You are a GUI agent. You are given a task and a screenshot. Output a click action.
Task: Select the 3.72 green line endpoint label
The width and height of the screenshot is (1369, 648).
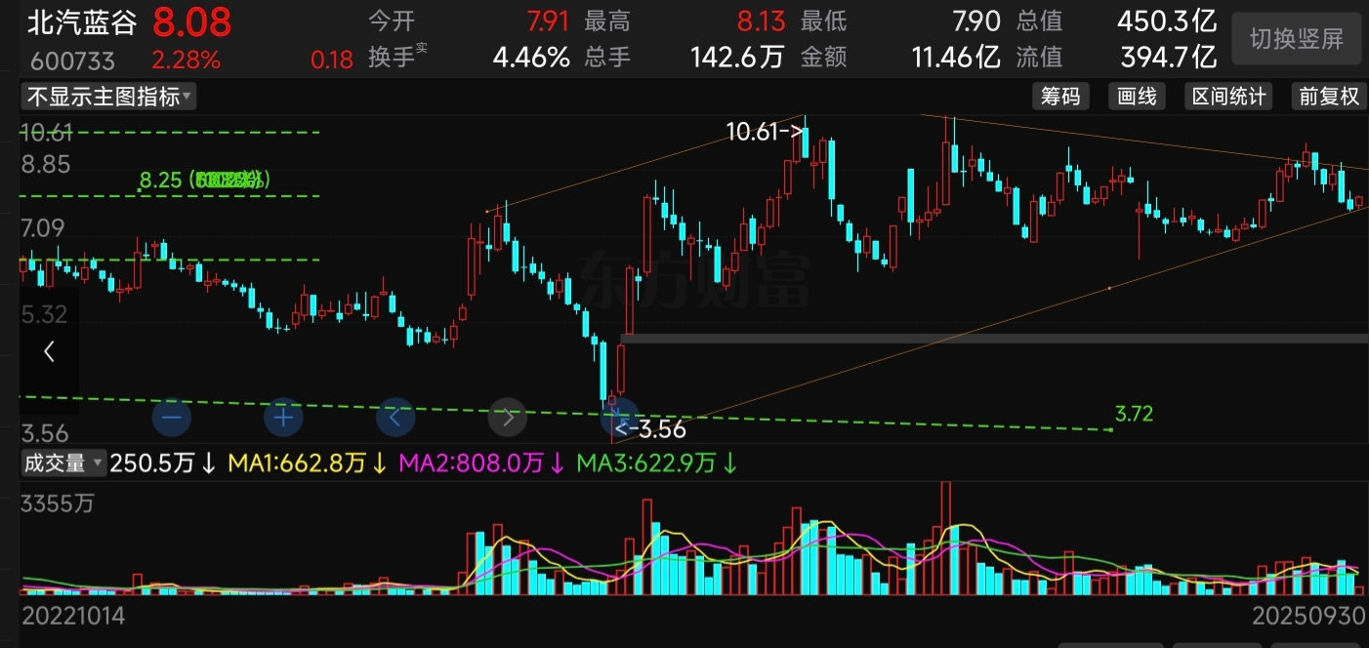pyautogui.click(x=1134, y=414)
